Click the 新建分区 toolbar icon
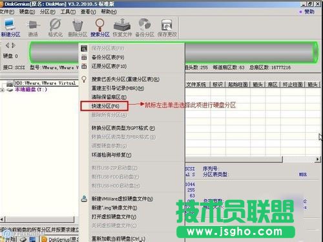This screenshot has height=242, width=323. 10,28
